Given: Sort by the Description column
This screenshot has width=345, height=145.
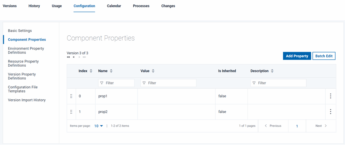Looking at the screenshot, I should point(272,71).
